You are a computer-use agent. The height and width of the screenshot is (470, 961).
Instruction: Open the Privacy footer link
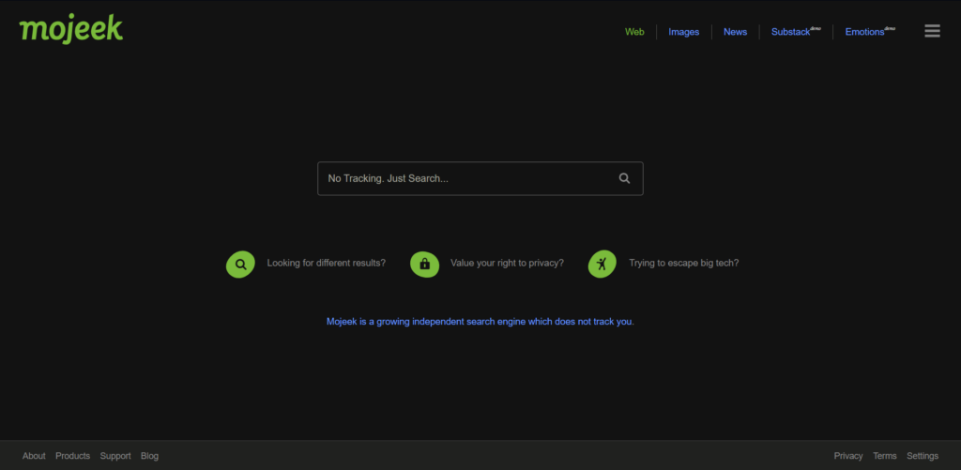pyautogui.click(x=848, y=456)
